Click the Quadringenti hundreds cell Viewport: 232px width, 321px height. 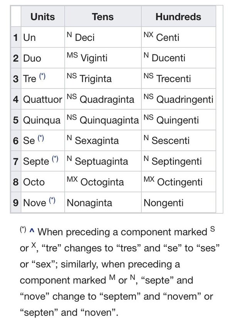(x=178, y=99)
